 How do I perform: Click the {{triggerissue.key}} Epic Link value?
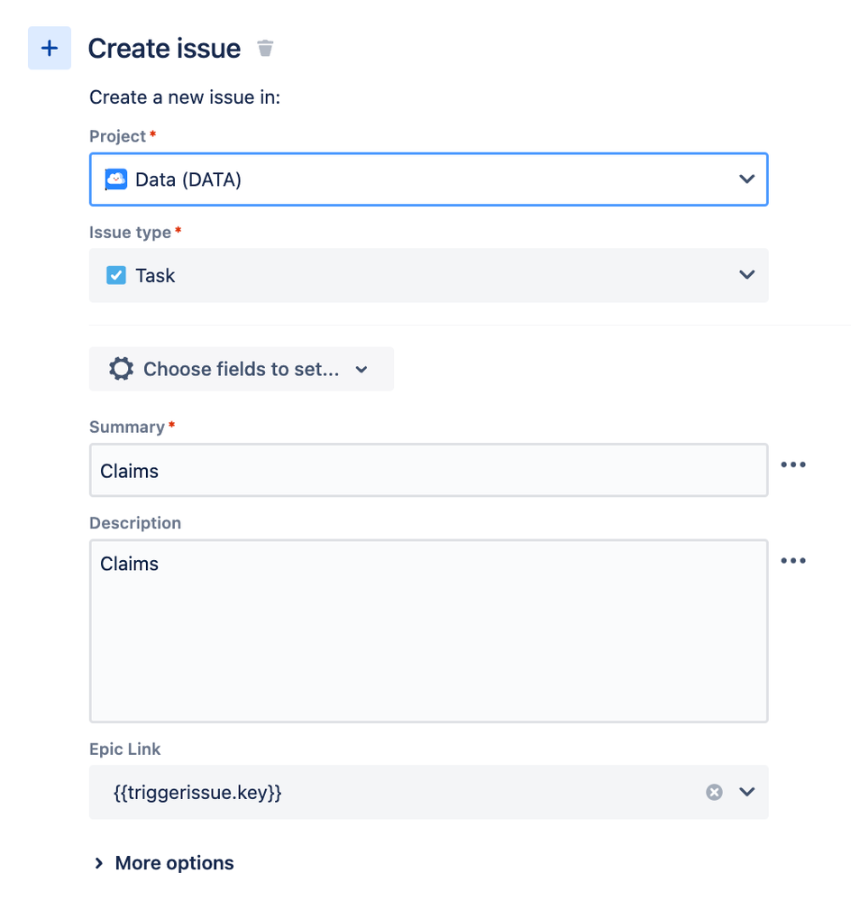pyautogui.click(x=197, y=793)
